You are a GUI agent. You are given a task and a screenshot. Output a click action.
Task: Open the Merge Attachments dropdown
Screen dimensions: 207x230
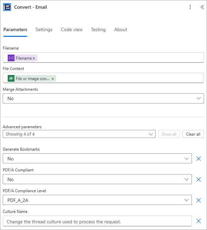[103, 98]
